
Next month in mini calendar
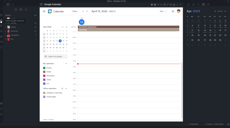click(x=66, y=27)
